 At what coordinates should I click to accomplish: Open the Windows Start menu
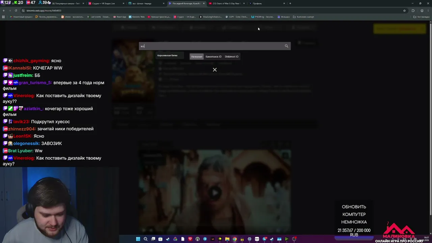[x=138, y=239]
